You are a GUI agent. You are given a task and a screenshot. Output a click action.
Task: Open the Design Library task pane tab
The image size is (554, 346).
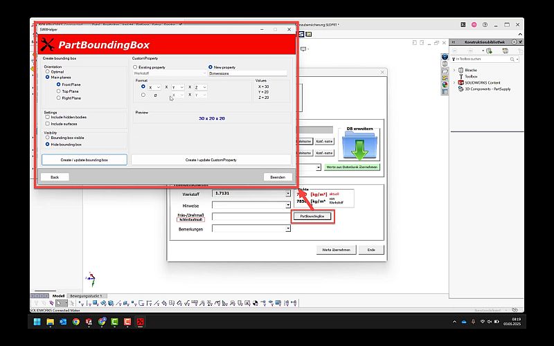(x=445, y=64)
